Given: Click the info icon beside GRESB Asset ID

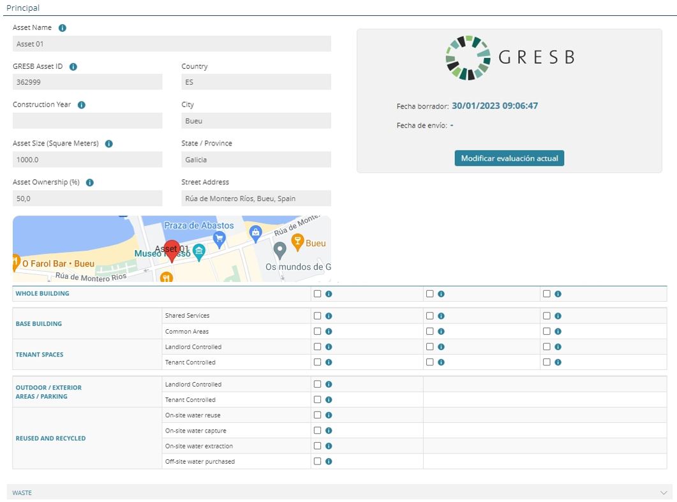Looking at the screenshot, I should (x=73, y=67).
